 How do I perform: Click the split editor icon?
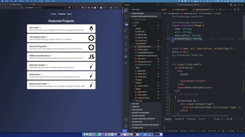click(238, 10)
